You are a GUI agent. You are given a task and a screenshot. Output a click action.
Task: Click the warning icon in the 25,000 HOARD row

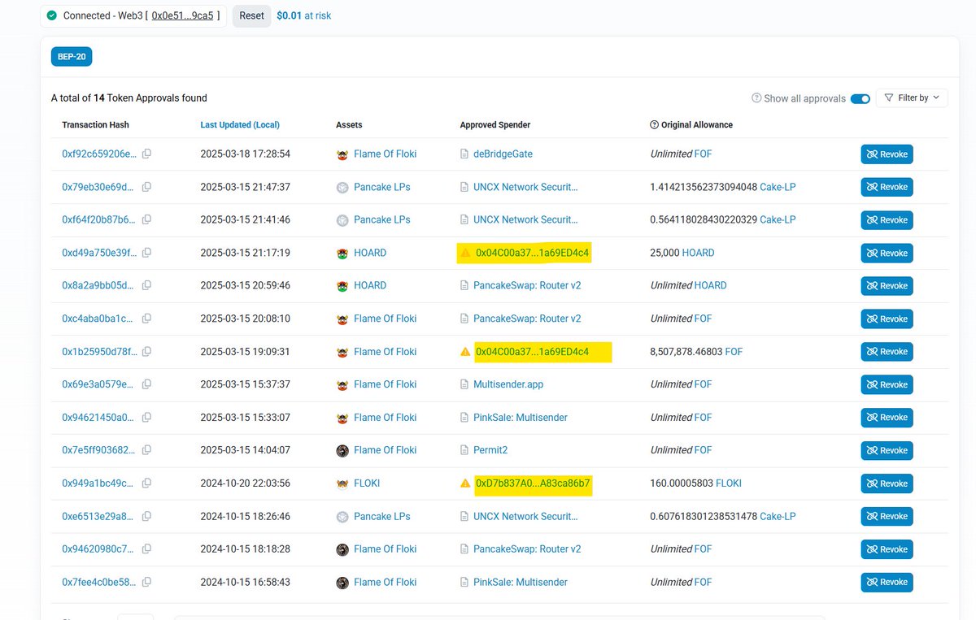coord(465,253)
